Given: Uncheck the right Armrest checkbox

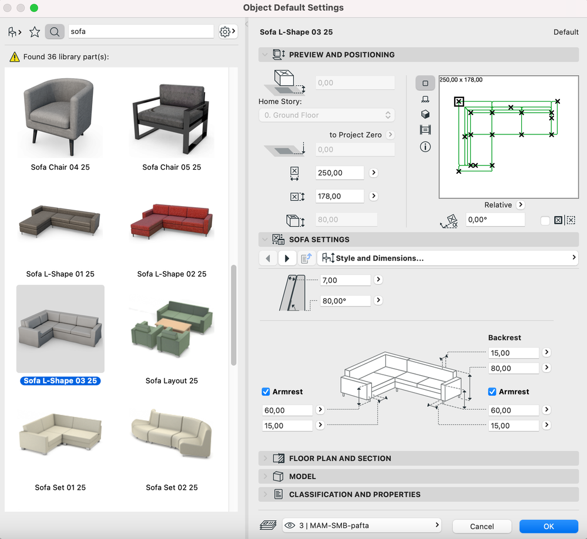Looking at the screenshot, I should [x=492, y=392].
